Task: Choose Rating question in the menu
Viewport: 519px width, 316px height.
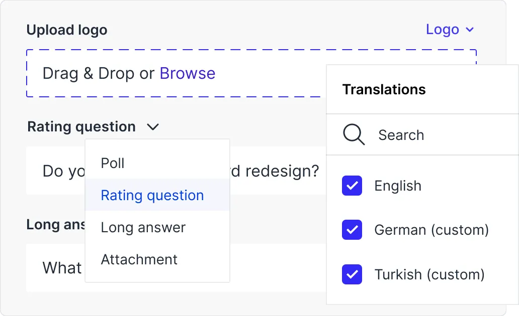Action: [x=152, y=195]
